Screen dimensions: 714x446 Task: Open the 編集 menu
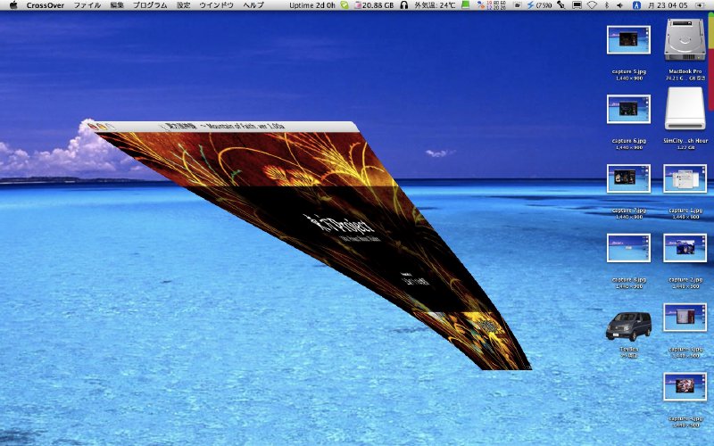point(117,5)
